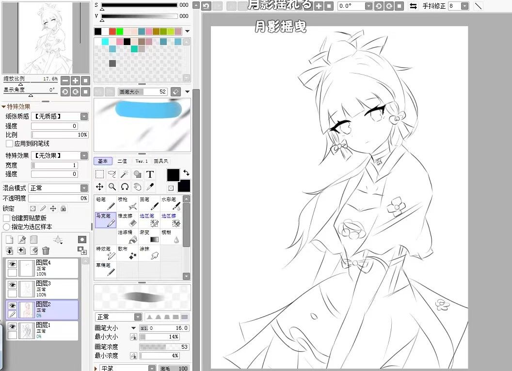
Task: Click the merge layer down icon
Action: pos(10,250)
